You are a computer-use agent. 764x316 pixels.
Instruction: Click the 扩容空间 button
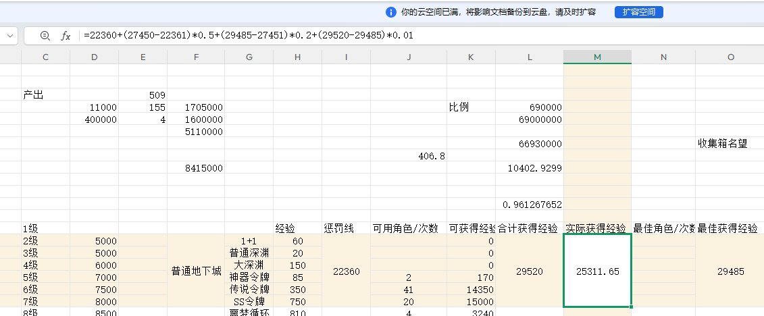coord(638,12)
